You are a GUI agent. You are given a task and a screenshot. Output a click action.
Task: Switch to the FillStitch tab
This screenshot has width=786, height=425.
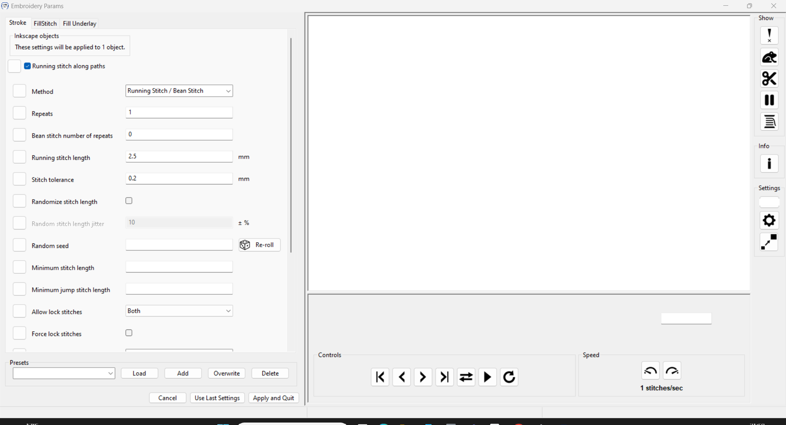pyautogui.click(x=45, y=23)
